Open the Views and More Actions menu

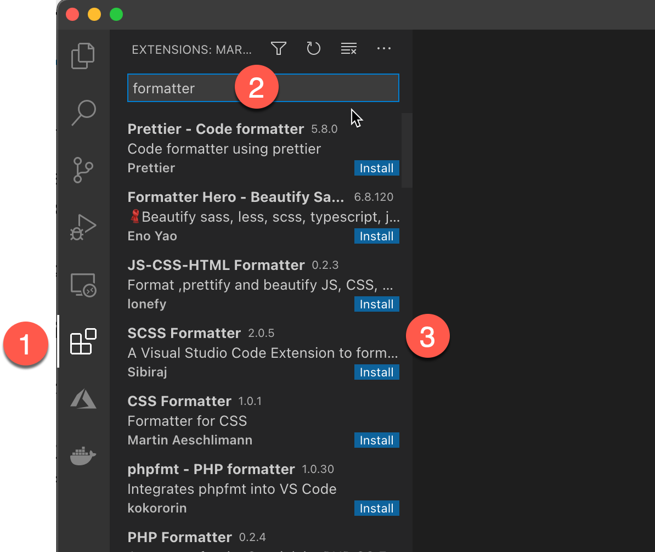point(384,49)
